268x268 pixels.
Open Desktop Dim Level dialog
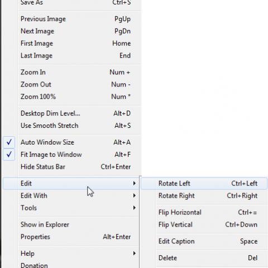click(71, 113)
